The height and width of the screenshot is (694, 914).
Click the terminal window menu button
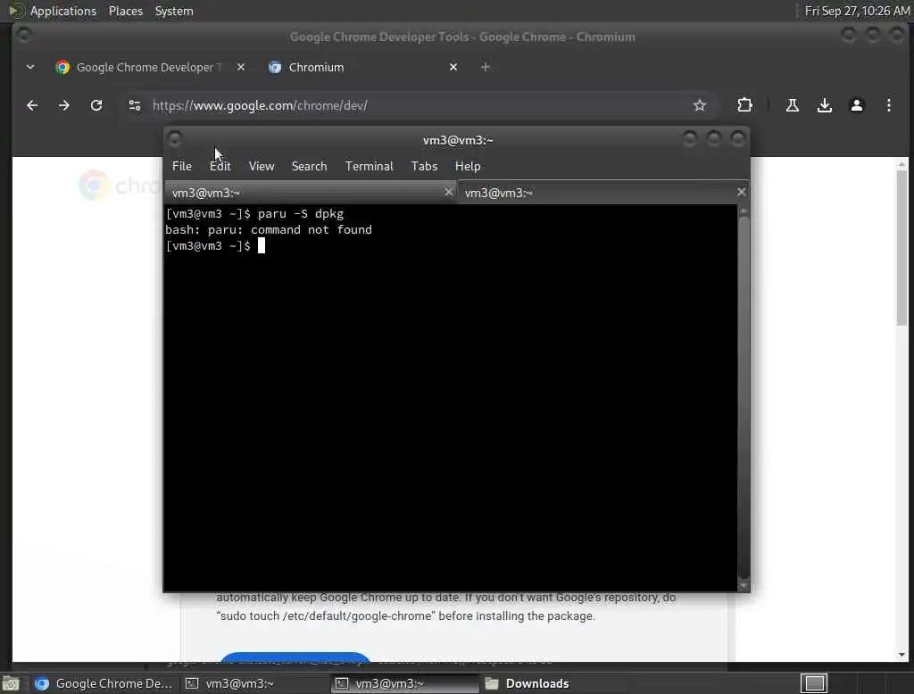click(174, 139)
